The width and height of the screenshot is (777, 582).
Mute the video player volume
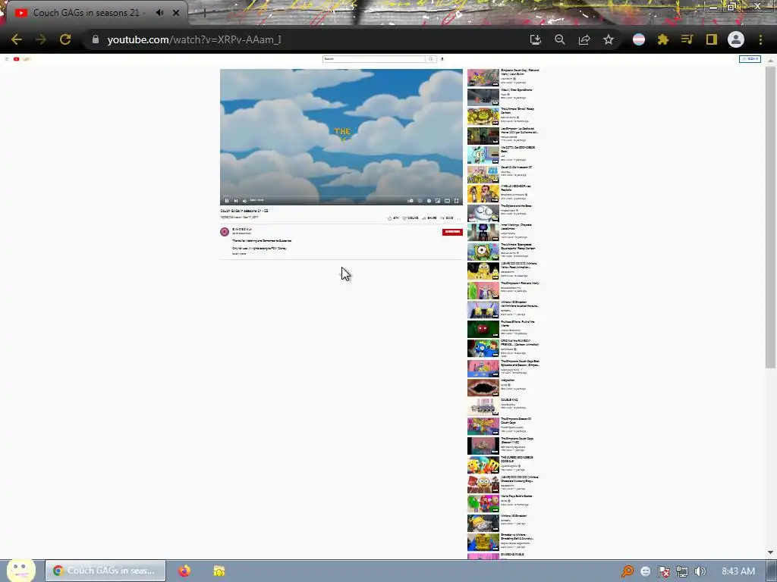pos(245,200)
